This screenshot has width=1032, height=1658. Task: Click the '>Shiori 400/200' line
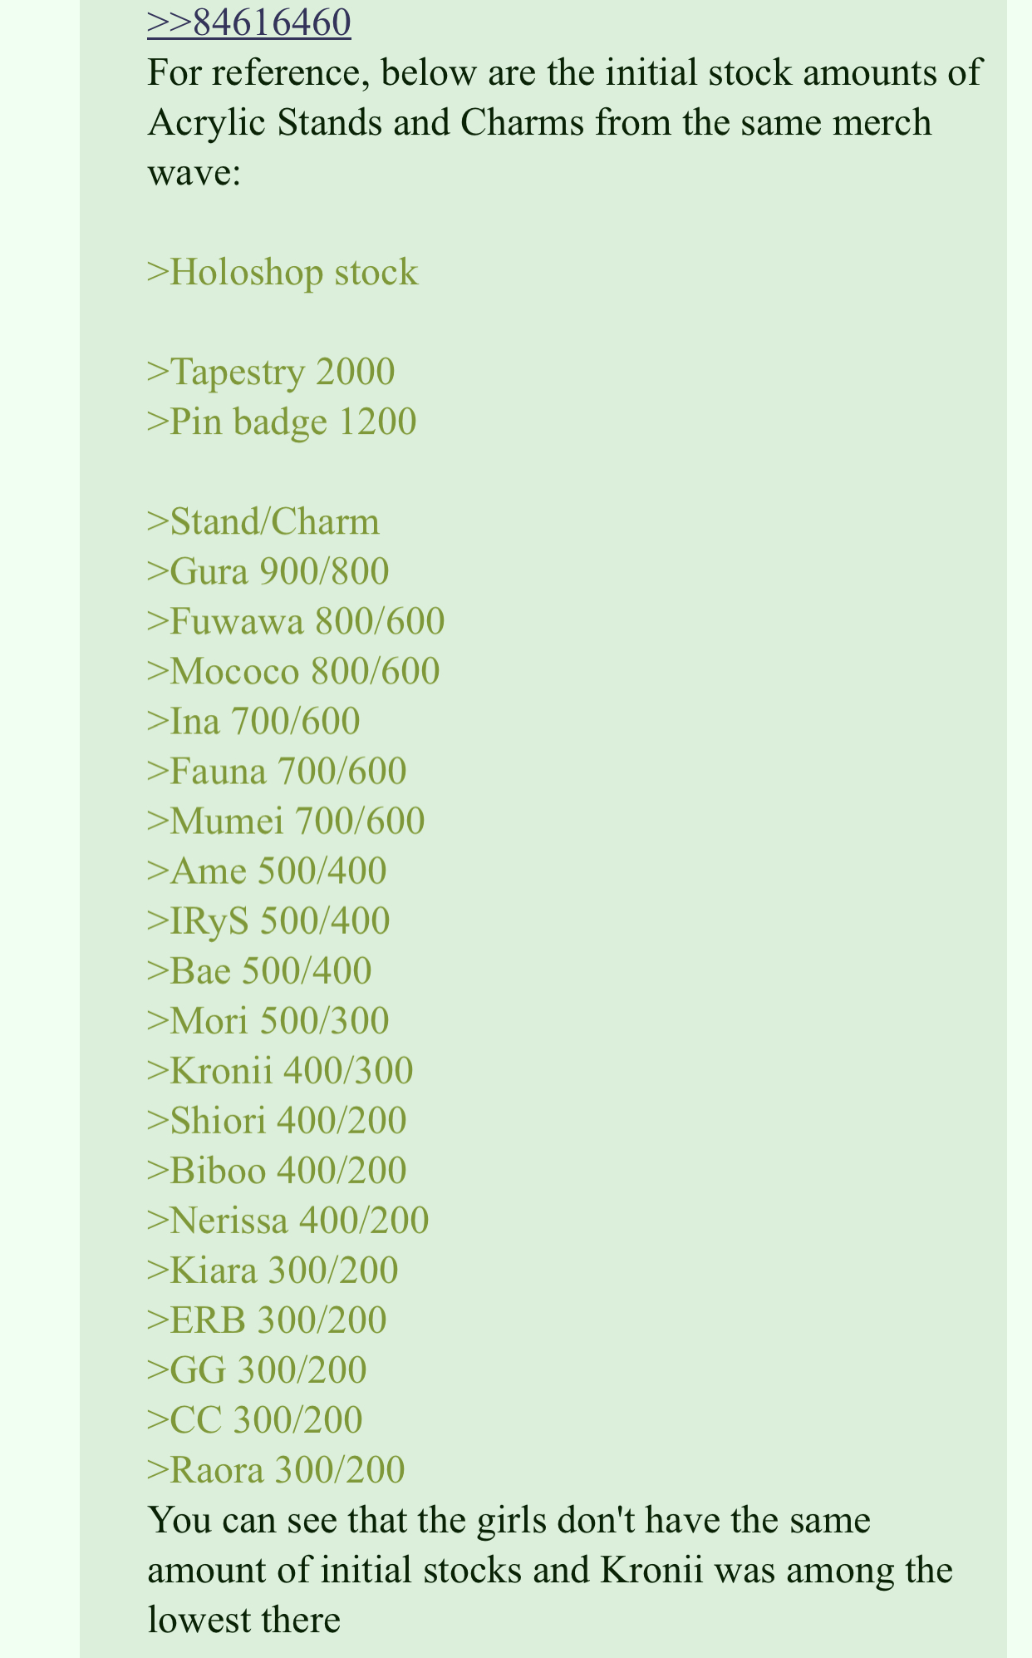[277, 1121]
